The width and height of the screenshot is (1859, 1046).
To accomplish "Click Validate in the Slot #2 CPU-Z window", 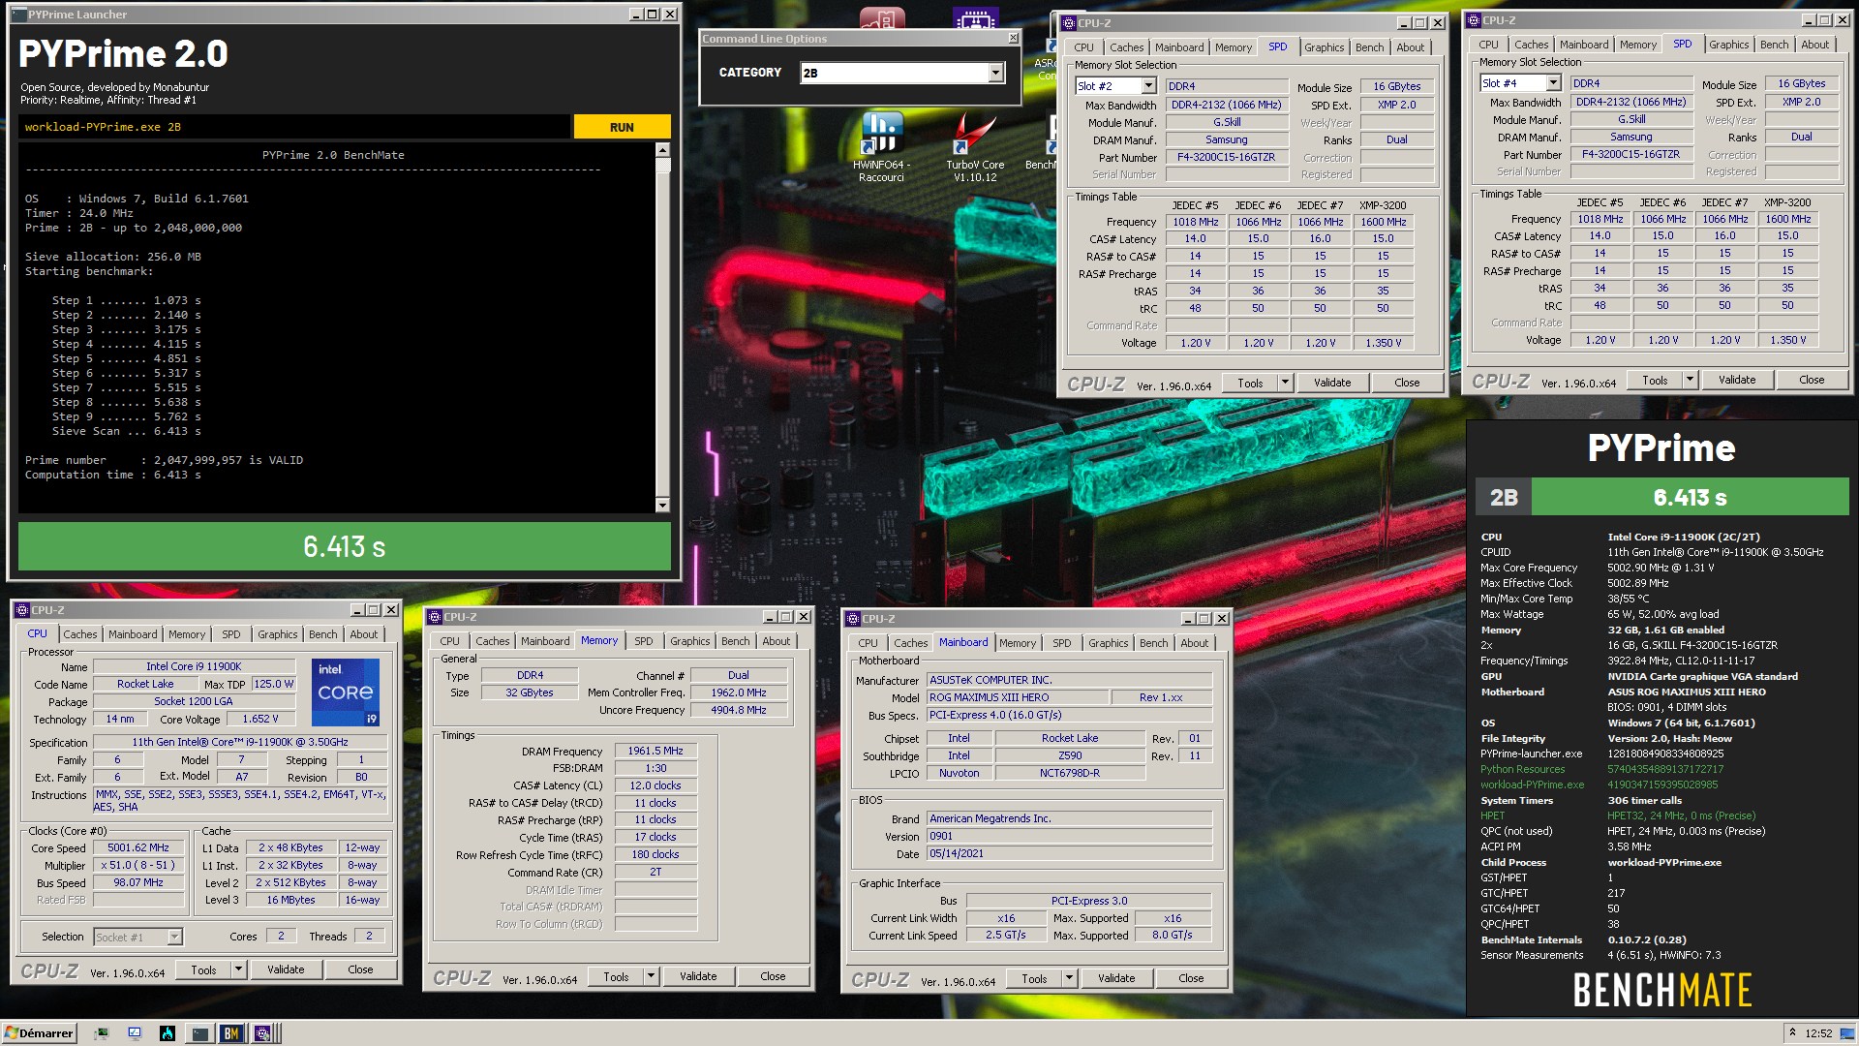I will tap(1332, 383).
